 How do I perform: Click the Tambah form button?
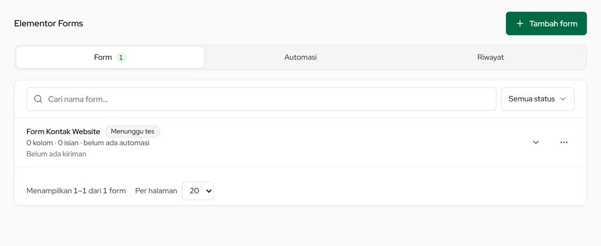546,23
